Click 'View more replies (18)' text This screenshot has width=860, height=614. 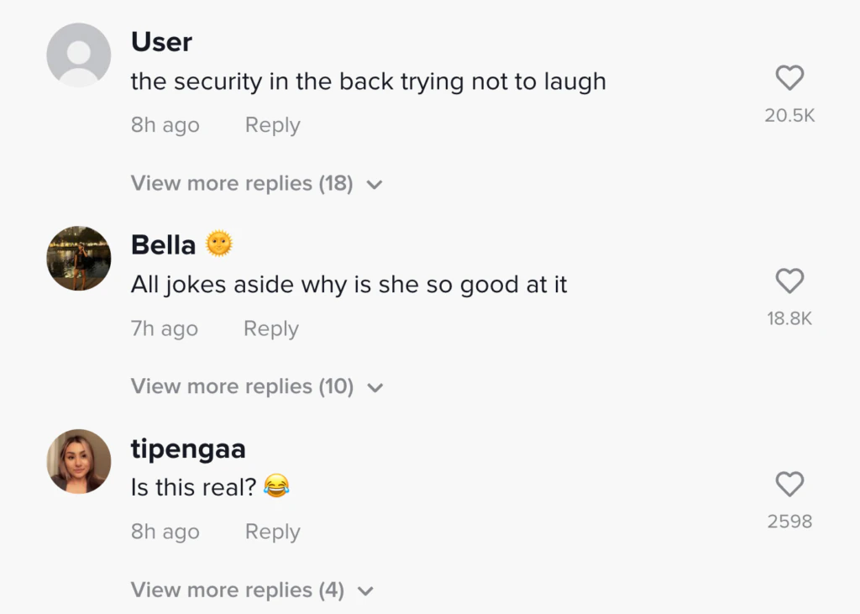(241, 183)
